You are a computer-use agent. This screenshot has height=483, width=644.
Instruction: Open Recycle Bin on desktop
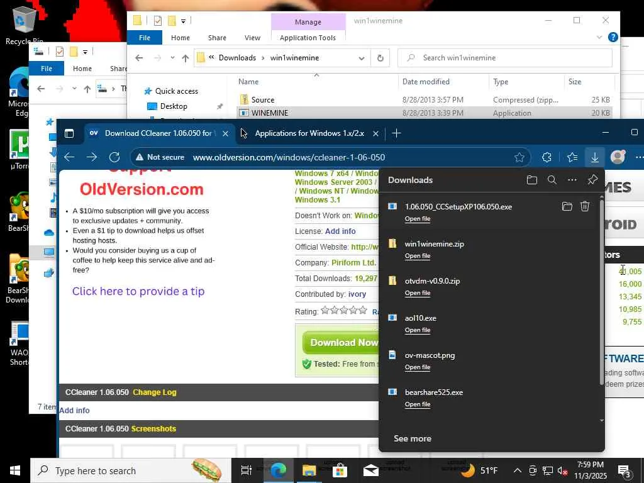(x=24, y=25)
